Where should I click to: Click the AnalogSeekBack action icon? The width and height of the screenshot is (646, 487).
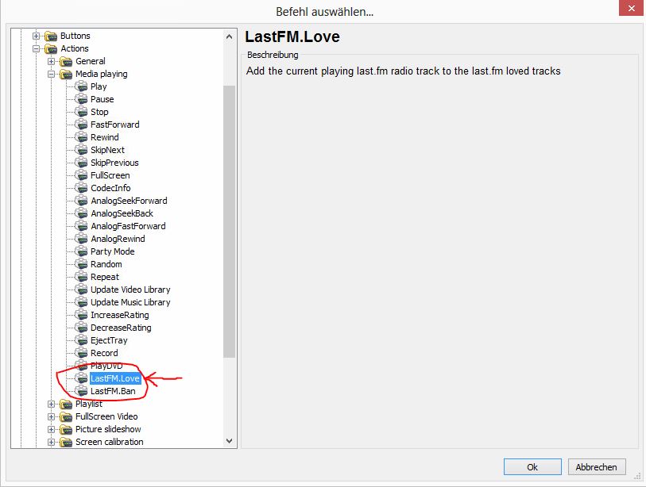82,213
